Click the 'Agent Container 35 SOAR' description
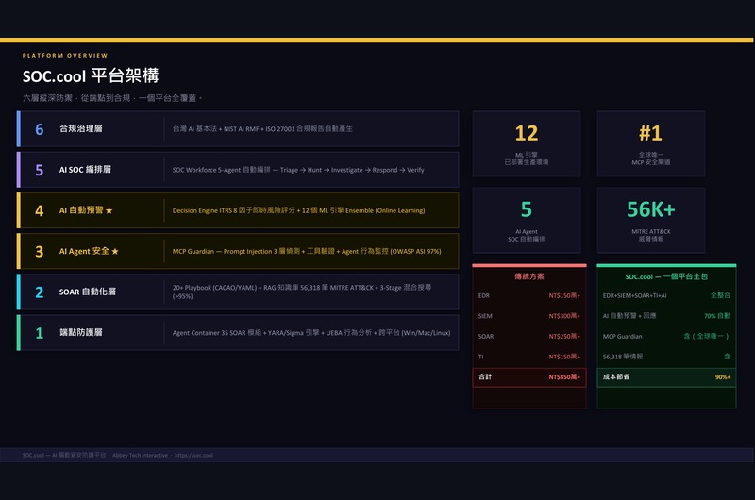755x500 pixels. [x=311, y=332]
